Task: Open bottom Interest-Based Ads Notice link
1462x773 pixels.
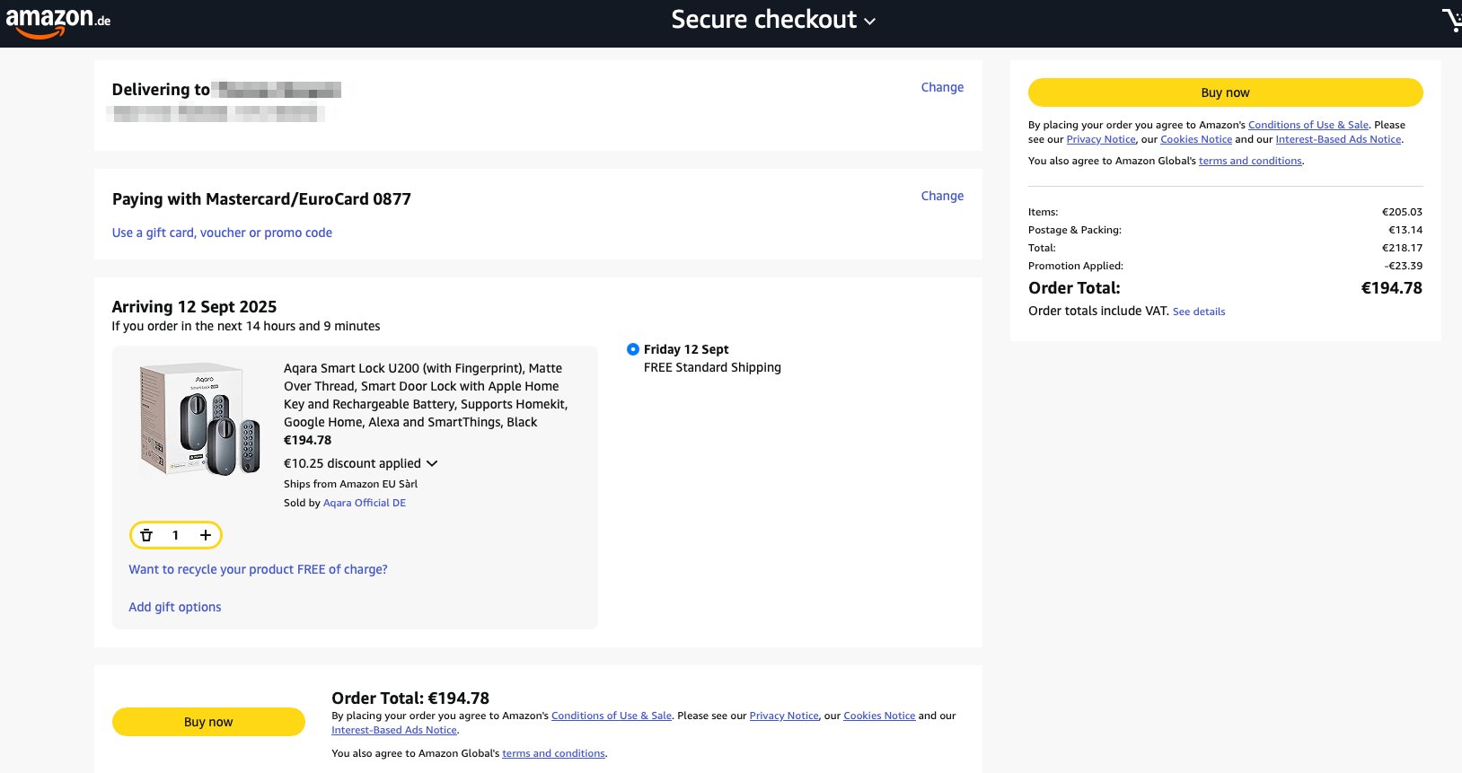Action: click(x=394, y=730)
